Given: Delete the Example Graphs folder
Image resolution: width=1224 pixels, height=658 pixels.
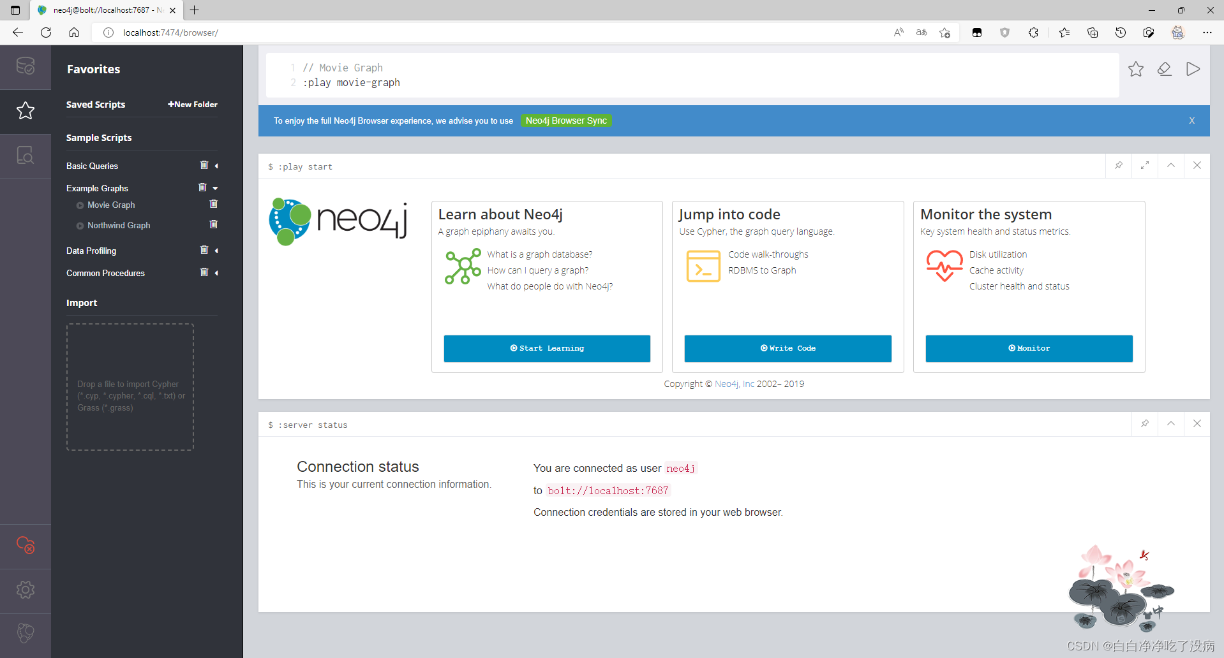Looking at the screenshot, I should click(202, 187).
